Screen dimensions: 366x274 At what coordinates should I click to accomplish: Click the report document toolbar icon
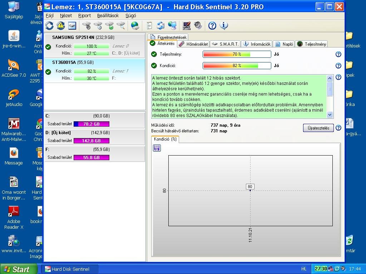click(x=149, y=26)
